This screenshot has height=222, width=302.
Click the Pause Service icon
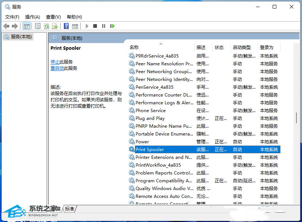(104, 26)
